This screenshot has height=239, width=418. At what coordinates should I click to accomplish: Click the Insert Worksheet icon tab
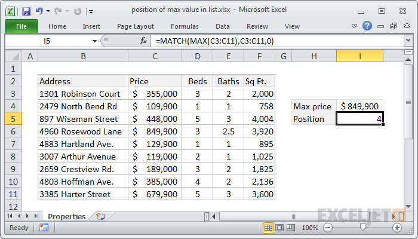tap(100, 216)
